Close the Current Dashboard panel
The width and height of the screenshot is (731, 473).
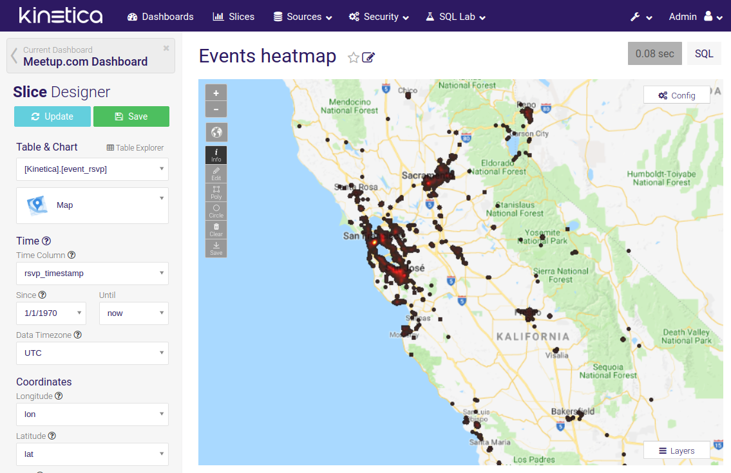coord(166,48)
